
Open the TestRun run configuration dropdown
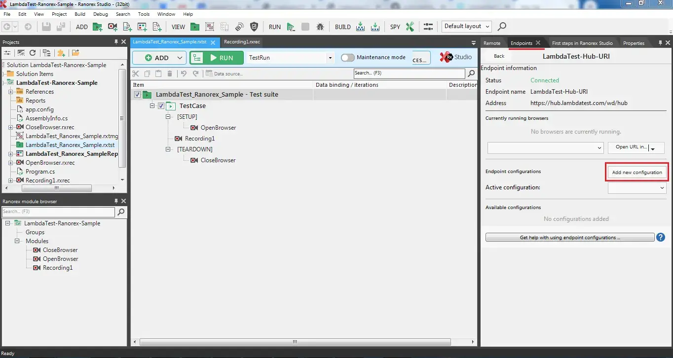pos(330,58)
